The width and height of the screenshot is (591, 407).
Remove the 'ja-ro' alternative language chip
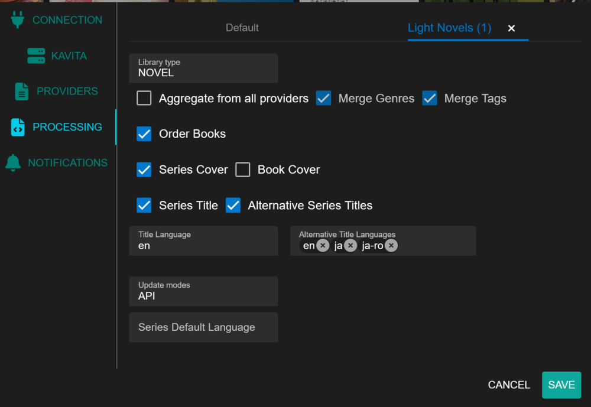(x=391, y=246)
